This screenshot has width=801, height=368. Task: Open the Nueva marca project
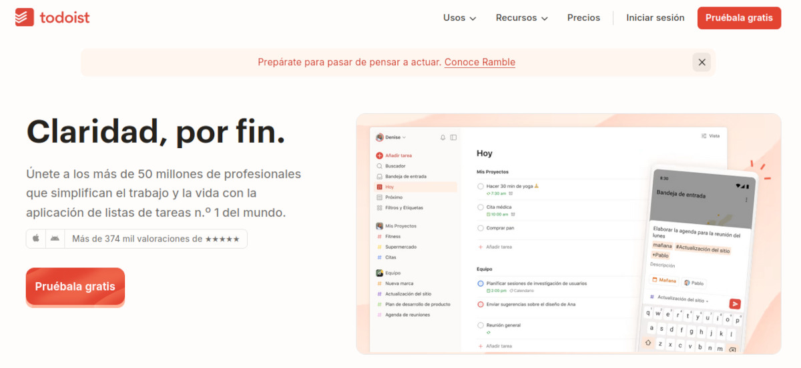point(394,283)
